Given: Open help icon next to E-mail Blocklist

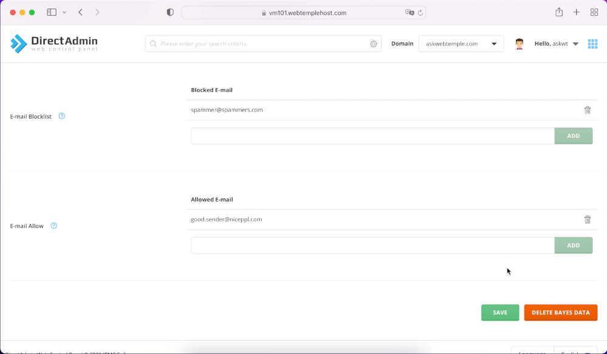Looking at the screenshot, I should click(62, 116).
